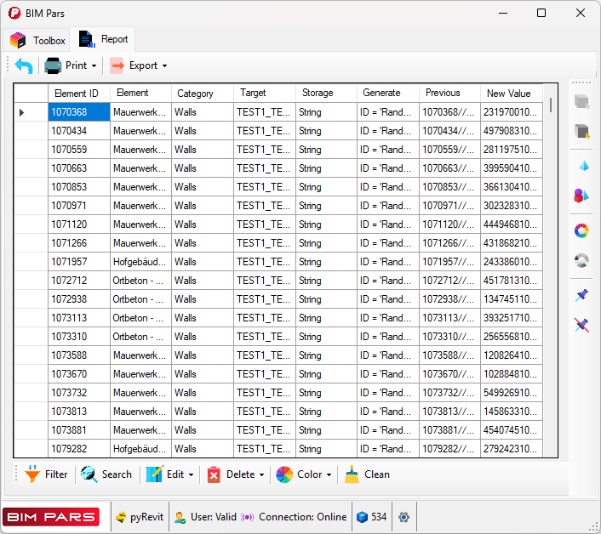Click the pyRevit status bar item
The width and height of the screenshot is (601, 534).
click(x=140, y=517)
